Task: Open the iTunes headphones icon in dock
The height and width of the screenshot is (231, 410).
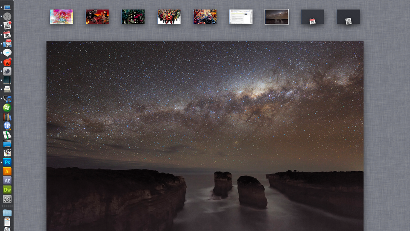Action: 7,99
